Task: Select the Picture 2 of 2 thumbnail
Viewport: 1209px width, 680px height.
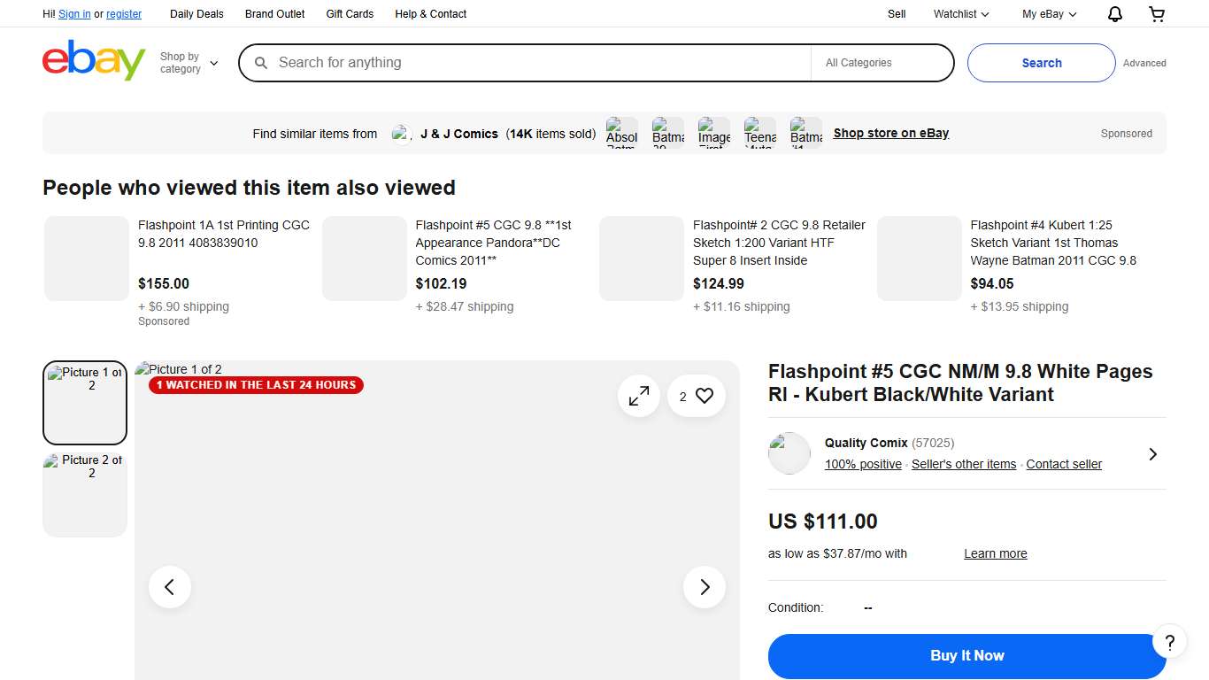Action: point(85,494)
